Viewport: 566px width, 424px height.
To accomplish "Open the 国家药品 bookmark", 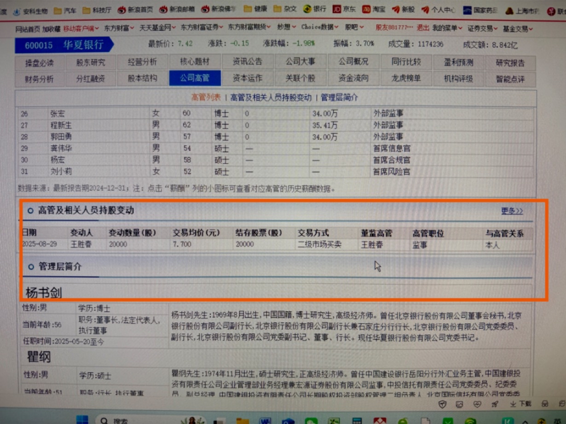I will (x=480, y=10).
